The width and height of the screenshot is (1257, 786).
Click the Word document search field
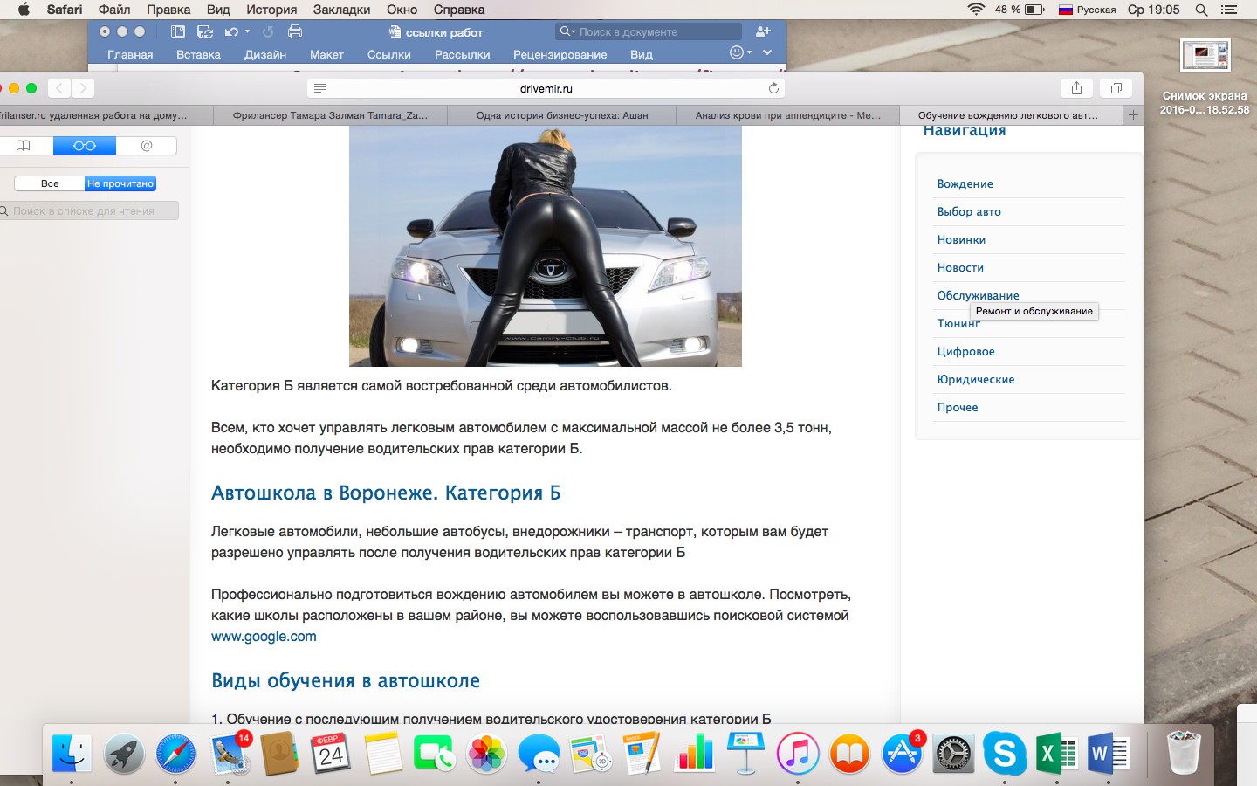pos(648,31)
